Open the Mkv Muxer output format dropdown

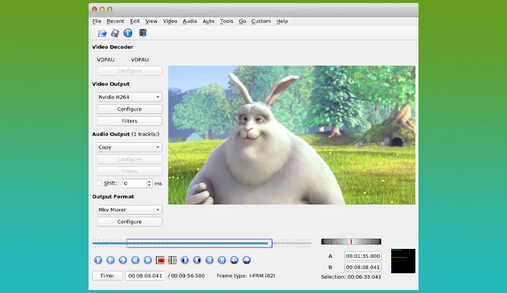[129, 209]
